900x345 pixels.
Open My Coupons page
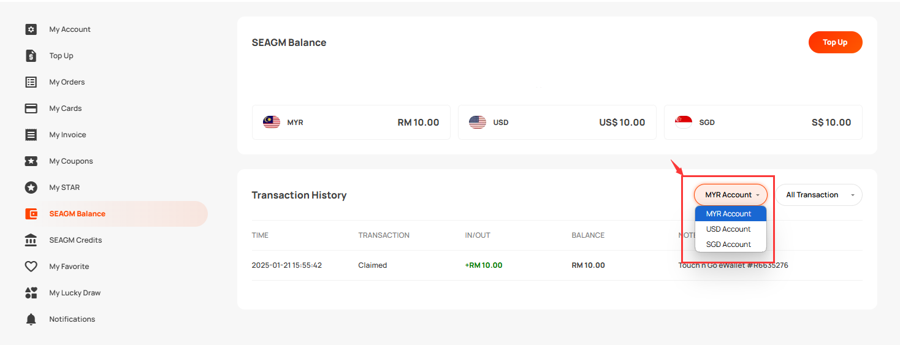(x=71, y=161)
